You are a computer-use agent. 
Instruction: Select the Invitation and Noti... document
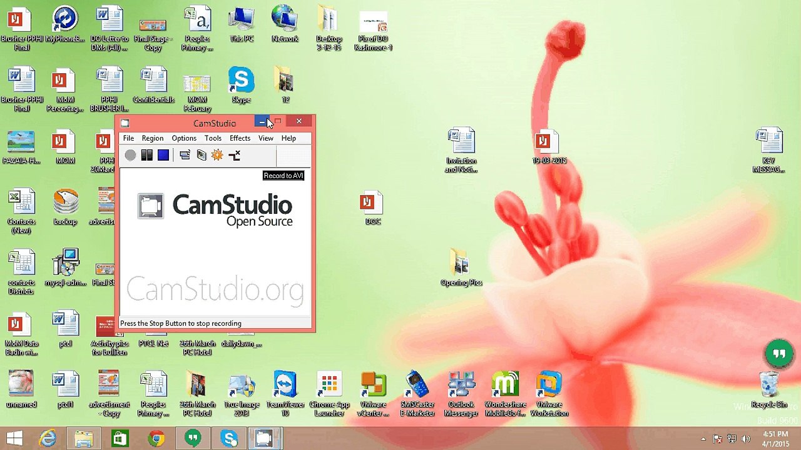tap(461, 150)
